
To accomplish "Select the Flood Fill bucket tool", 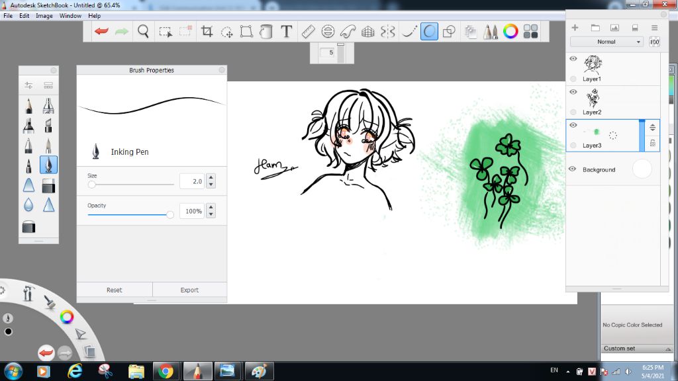I will pos(266,31).
